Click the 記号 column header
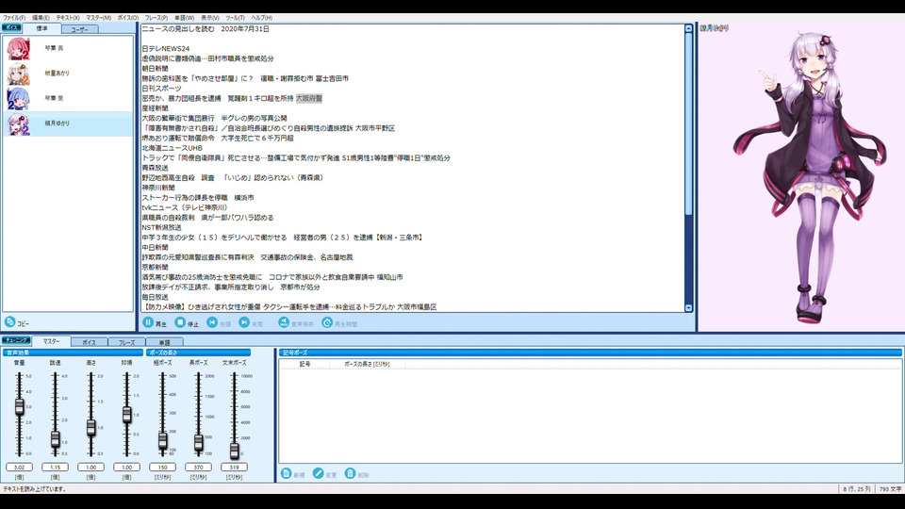905x509 pixels. [304, 364]
